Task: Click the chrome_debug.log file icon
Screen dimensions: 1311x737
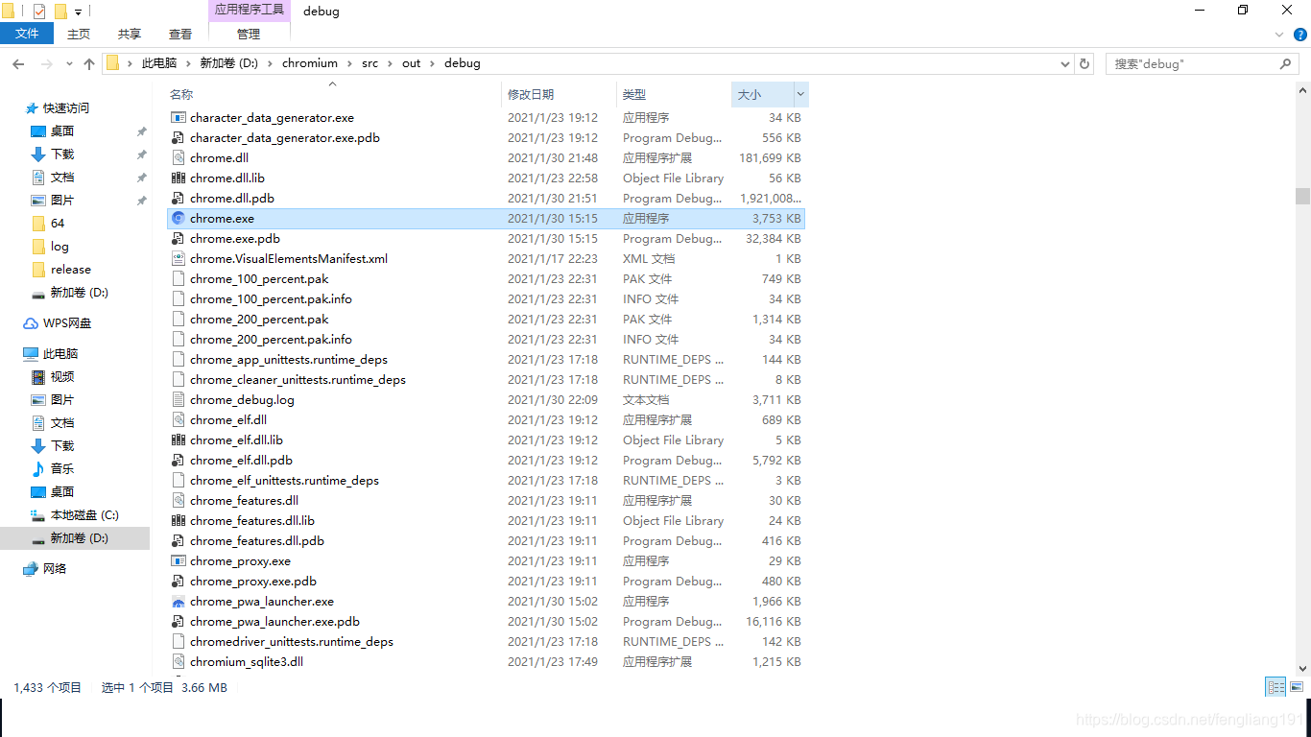Action: pos(178,399)
